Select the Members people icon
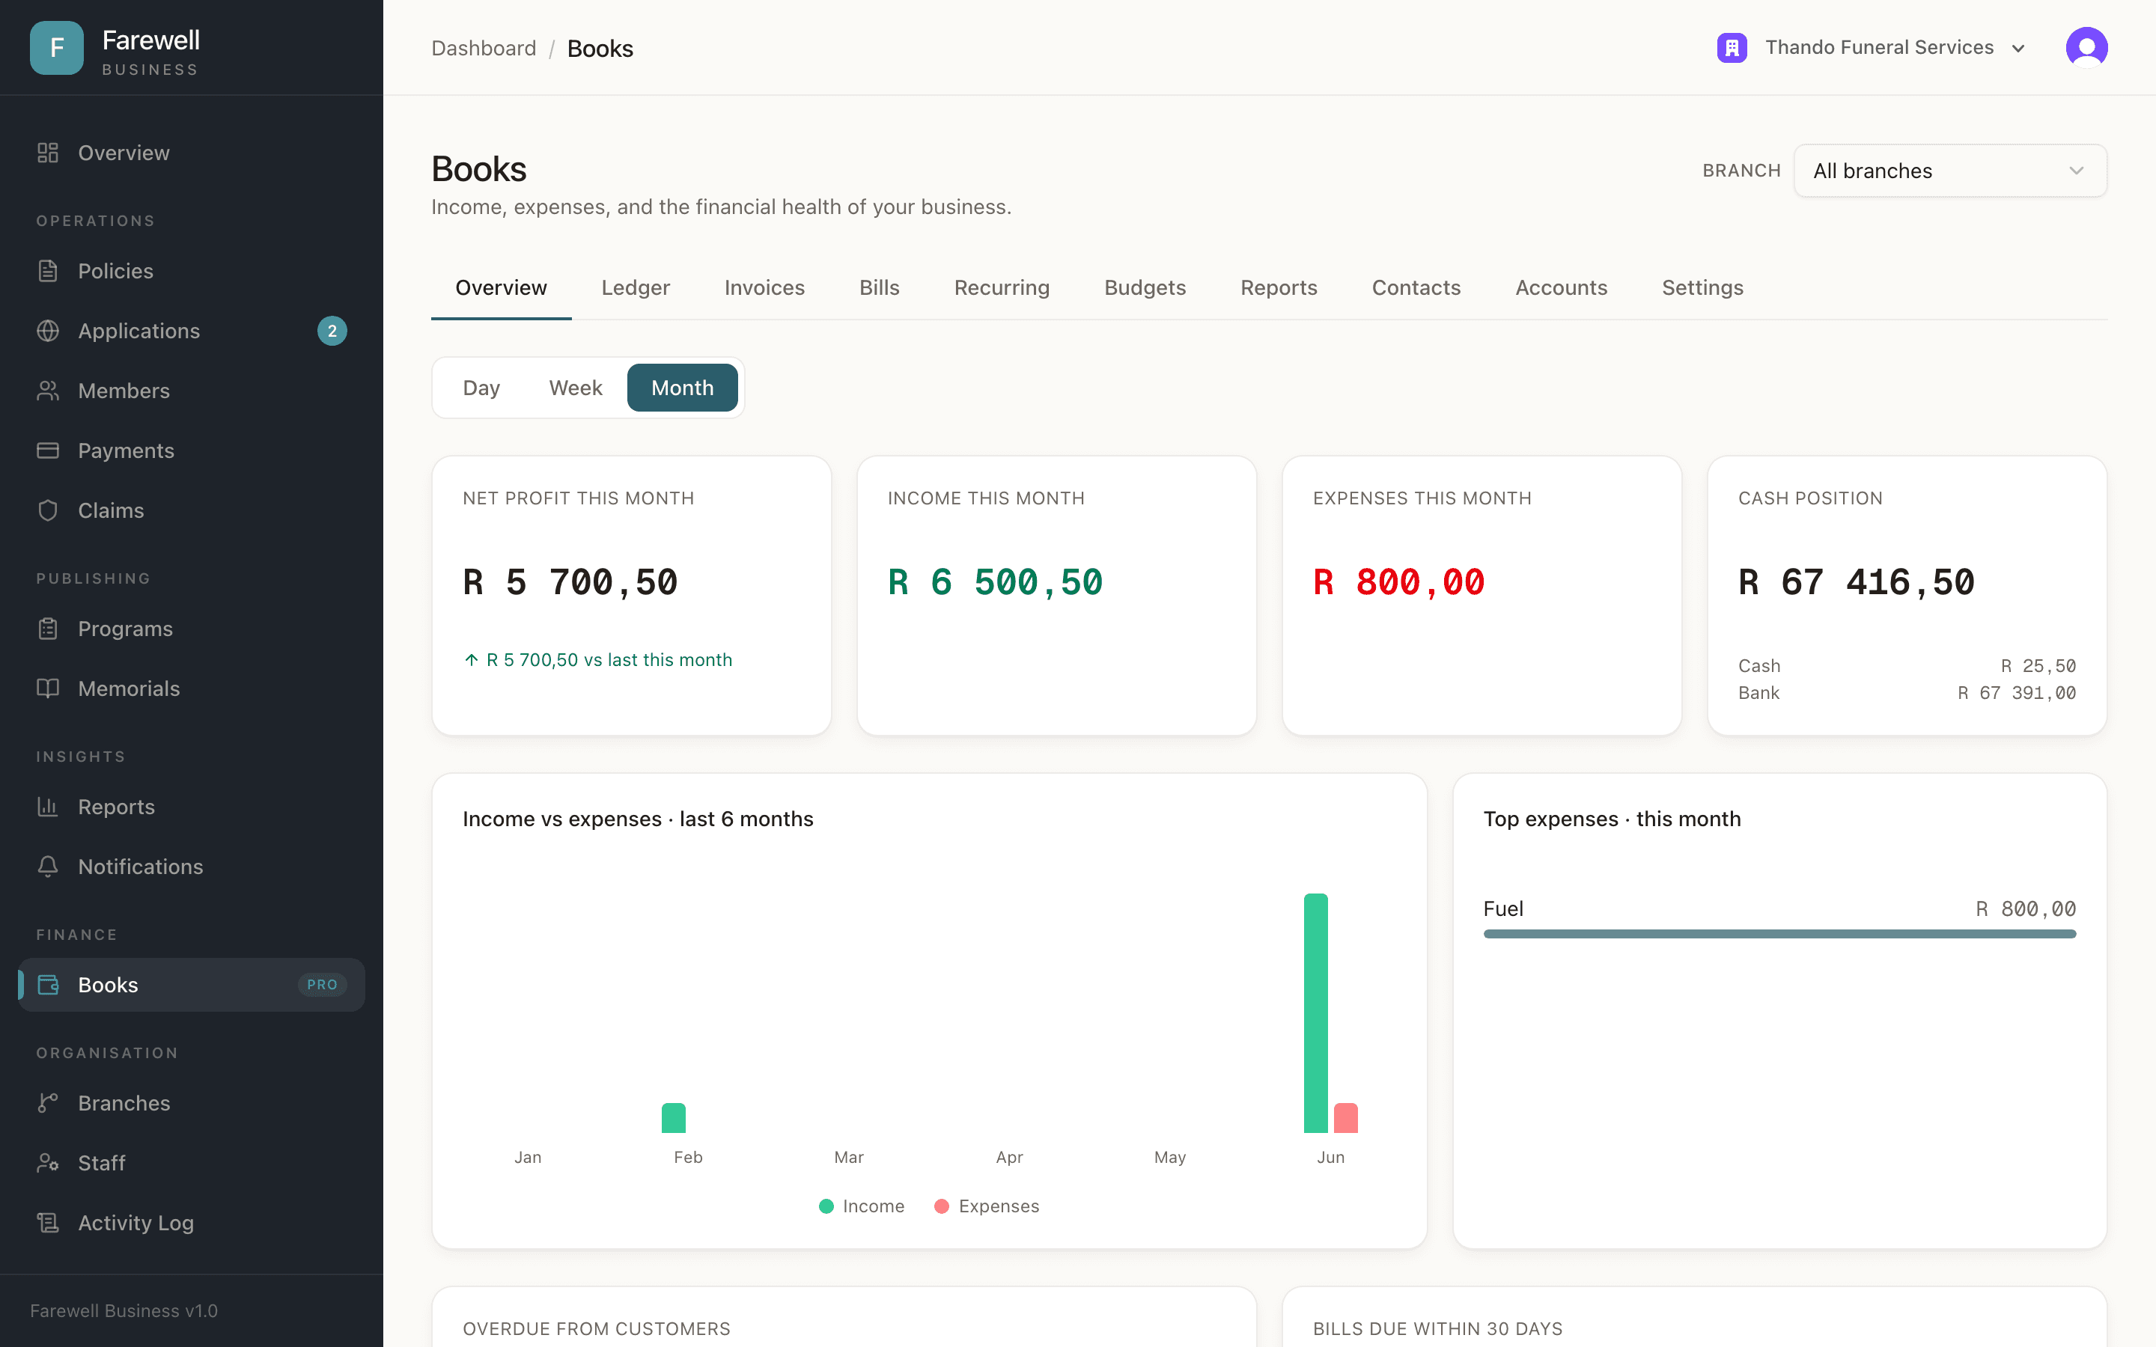This screenshot has height=1347, width=2156. point(48,390)
